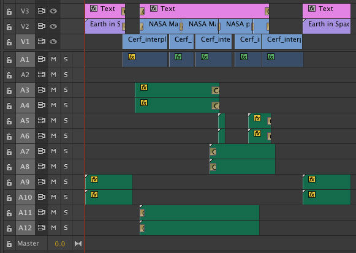Click the Master track volume value 0.0

click(60, 244)
